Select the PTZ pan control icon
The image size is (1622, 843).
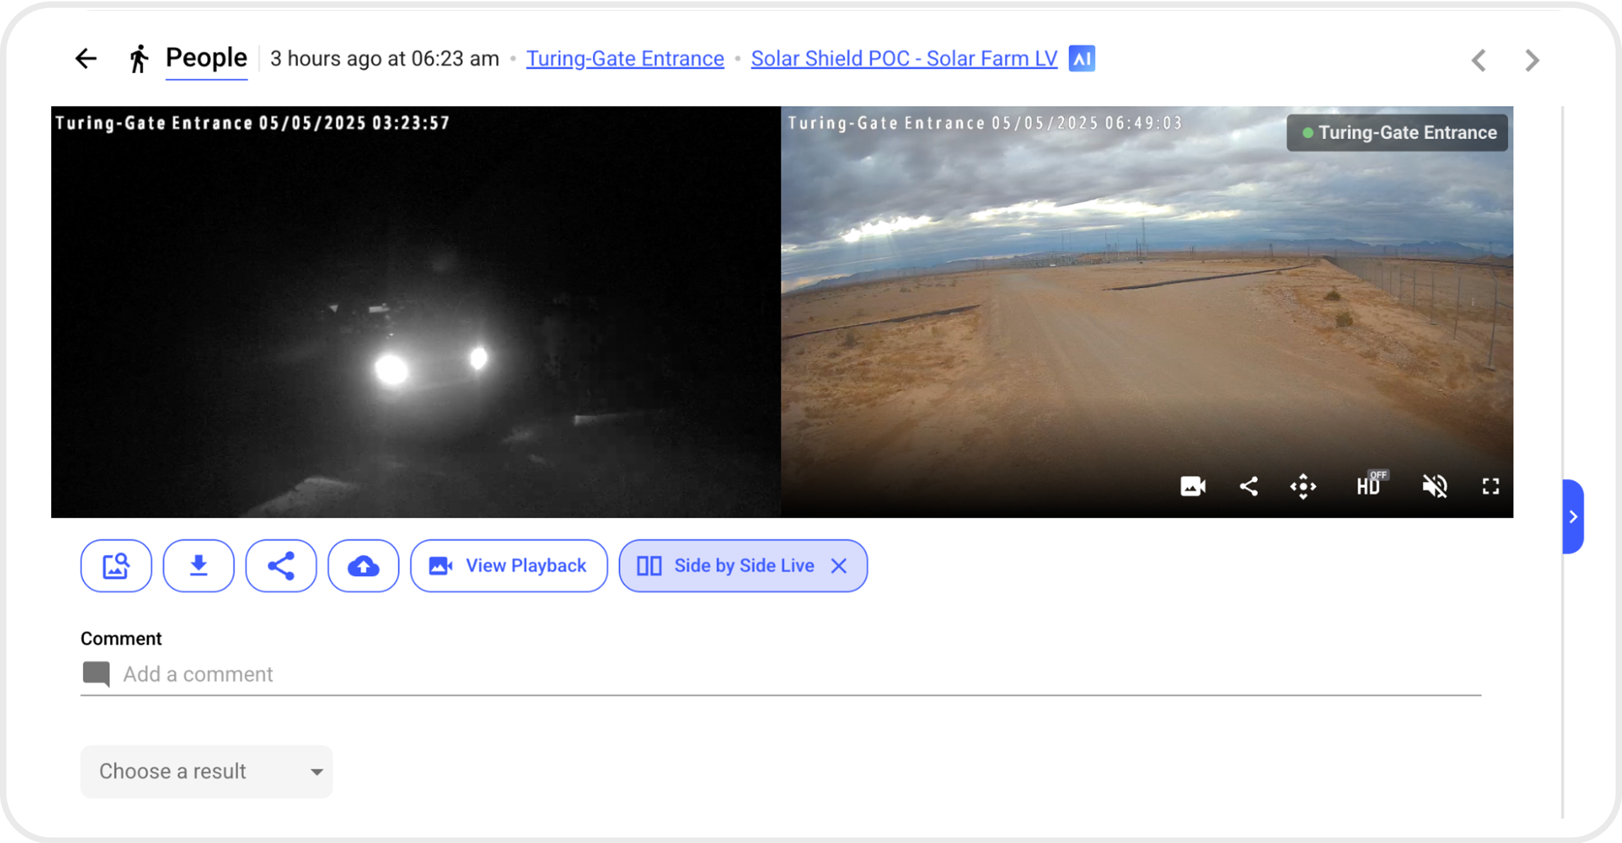pos(1303,486)
